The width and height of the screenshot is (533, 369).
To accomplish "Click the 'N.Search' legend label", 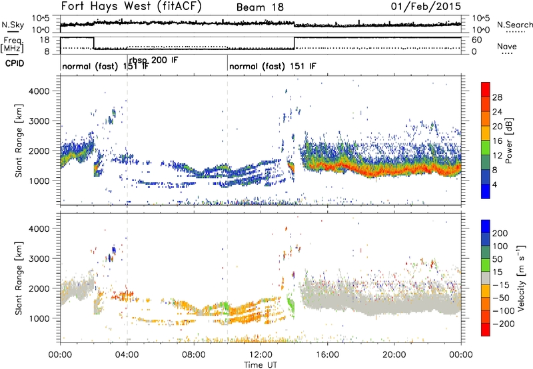I will click(514, 25).
